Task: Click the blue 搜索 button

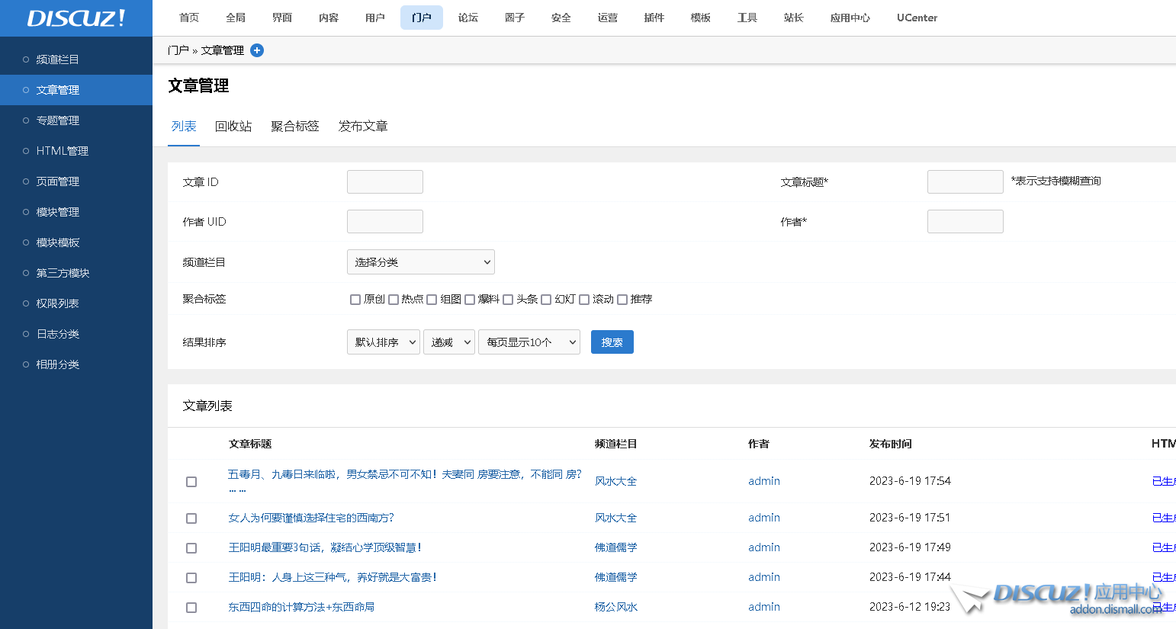Action: tap(612, 342)
